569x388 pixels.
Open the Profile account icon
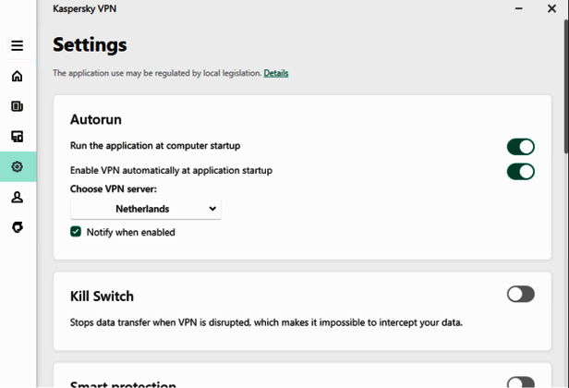click(x=17, y=197)
